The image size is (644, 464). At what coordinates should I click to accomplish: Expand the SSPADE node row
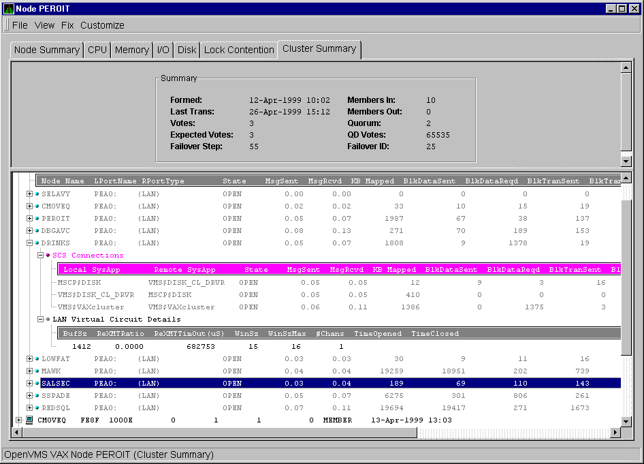[29, 396]
